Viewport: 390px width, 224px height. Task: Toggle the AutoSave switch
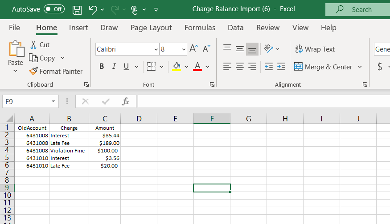54,9
